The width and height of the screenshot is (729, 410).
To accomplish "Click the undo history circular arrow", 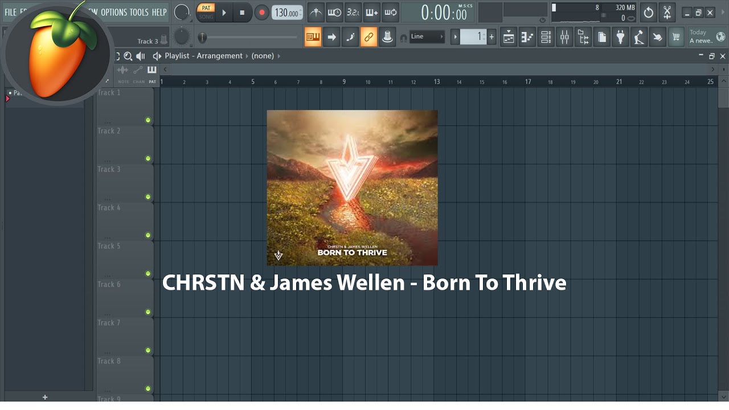I will point(648,13).
